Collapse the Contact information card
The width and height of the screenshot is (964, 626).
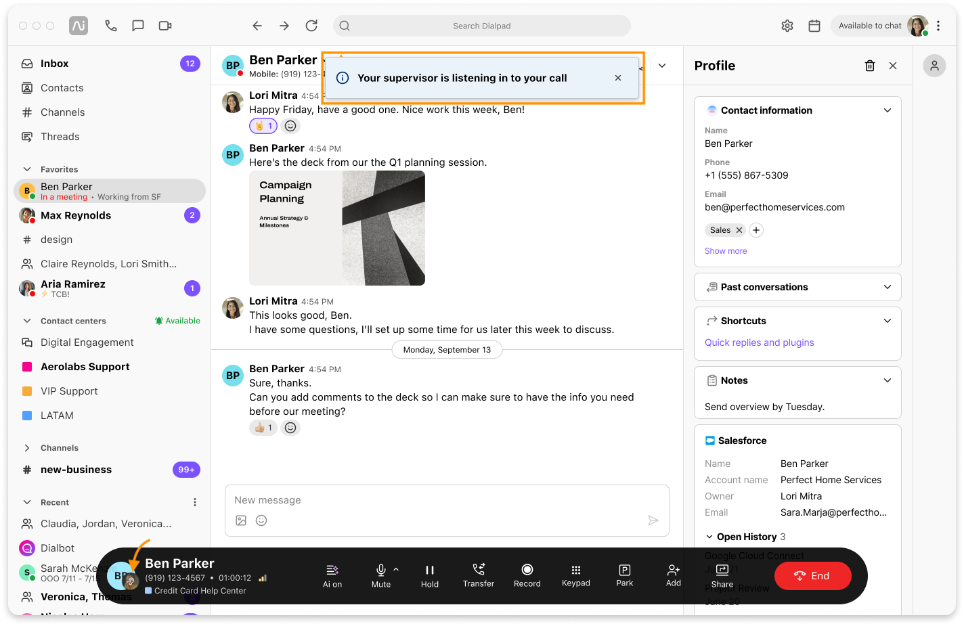click(888, 110)
